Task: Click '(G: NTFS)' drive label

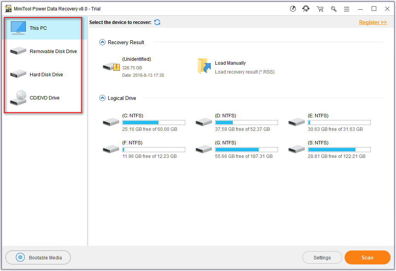Action: pyautogui.click(x=225, y=143)
